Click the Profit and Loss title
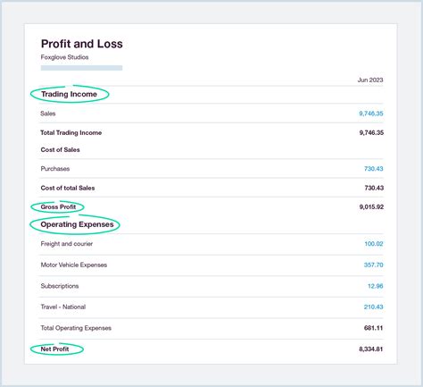 click(x=82, y=44)
